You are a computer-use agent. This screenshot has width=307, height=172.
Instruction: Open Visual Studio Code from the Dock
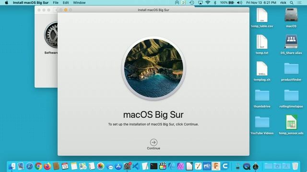click(136, 166)
